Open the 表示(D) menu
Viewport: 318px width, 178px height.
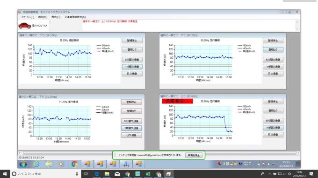(56, 17)
